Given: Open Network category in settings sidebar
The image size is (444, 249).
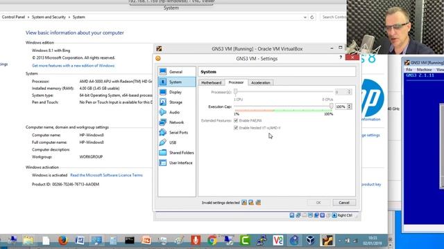Looking at the screenshot, I should [x=177, y=122].
